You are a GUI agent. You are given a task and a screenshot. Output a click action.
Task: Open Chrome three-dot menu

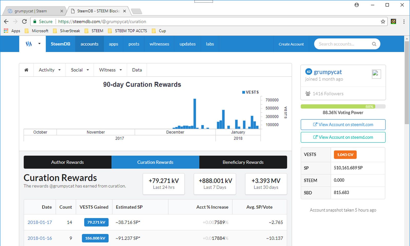tap(404, 22)
